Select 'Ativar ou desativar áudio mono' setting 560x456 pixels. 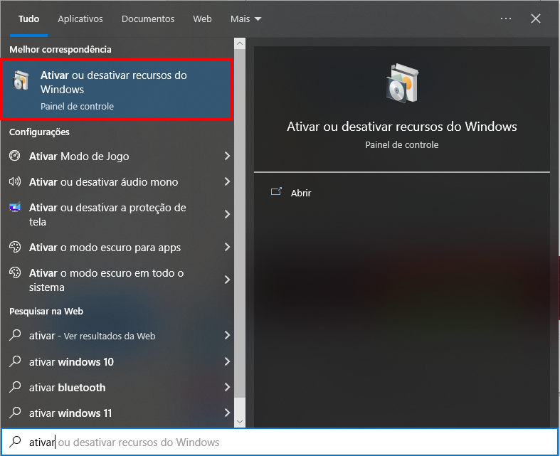click(x=117, y=181)
